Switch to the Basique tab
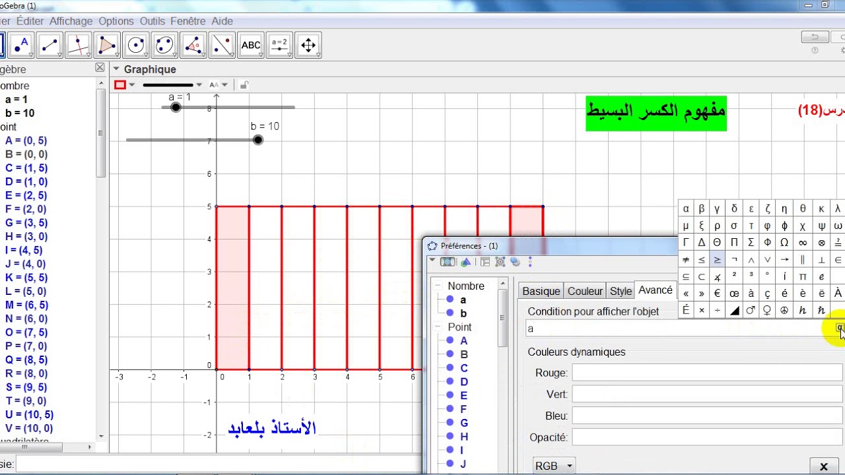Image resolution: width=845 pixels, height=475 pixels. pos(541,291)
